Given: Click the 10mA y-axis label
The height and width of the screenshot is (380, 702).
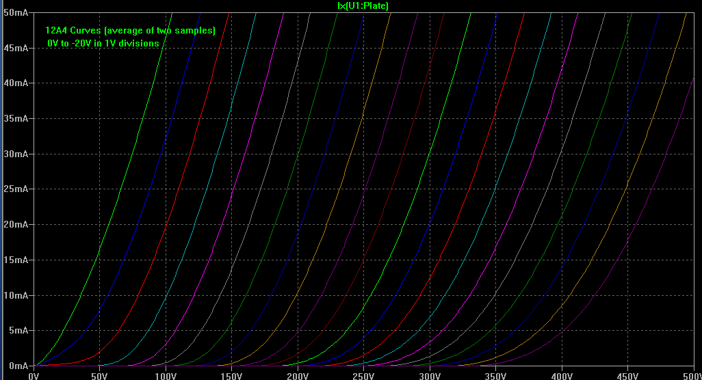Looking at the screenshot, I should click(x=16, y=295).
